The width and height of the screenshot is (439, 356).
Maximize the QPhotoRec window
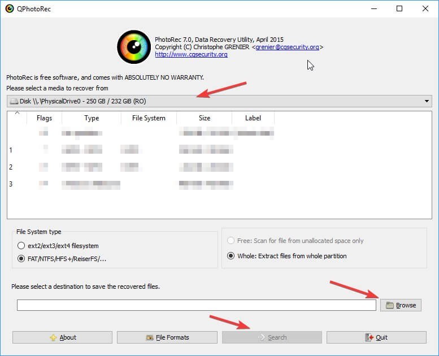click(399, 8)
